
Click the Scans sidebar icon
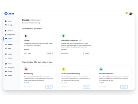coord(6,48)
